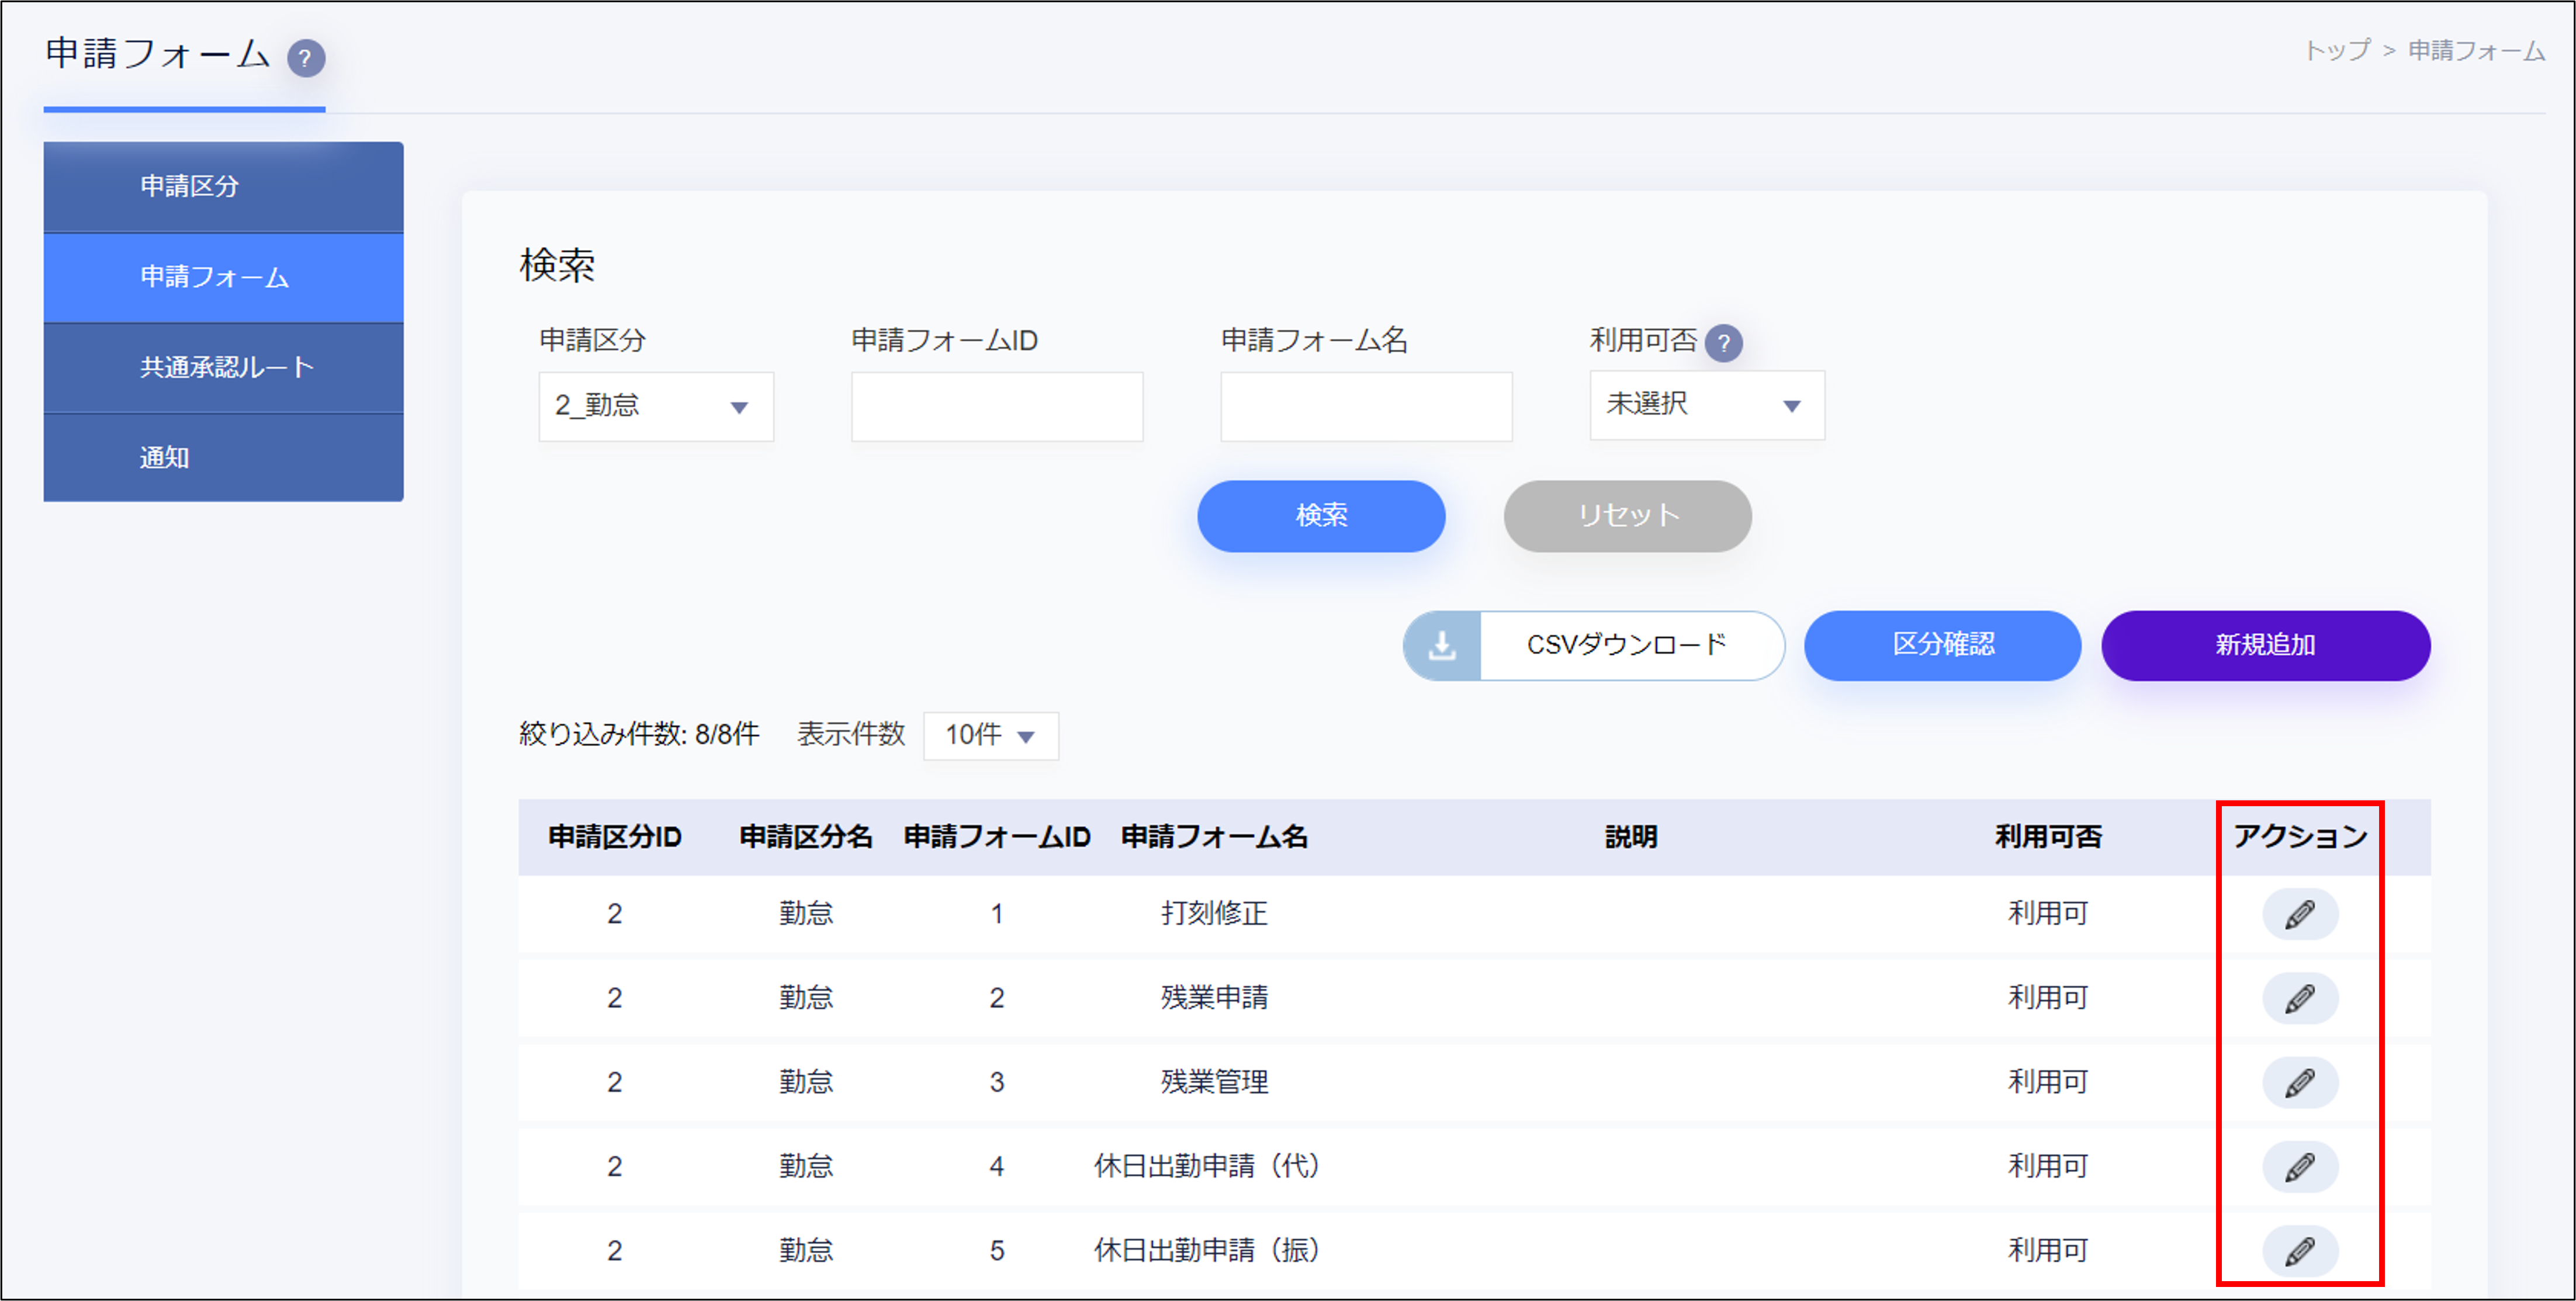Viewport: 2576px width, 1301px height.
Task: Open 共通承認ルート in the sidebar menu
Action: [x=224, y=368]
